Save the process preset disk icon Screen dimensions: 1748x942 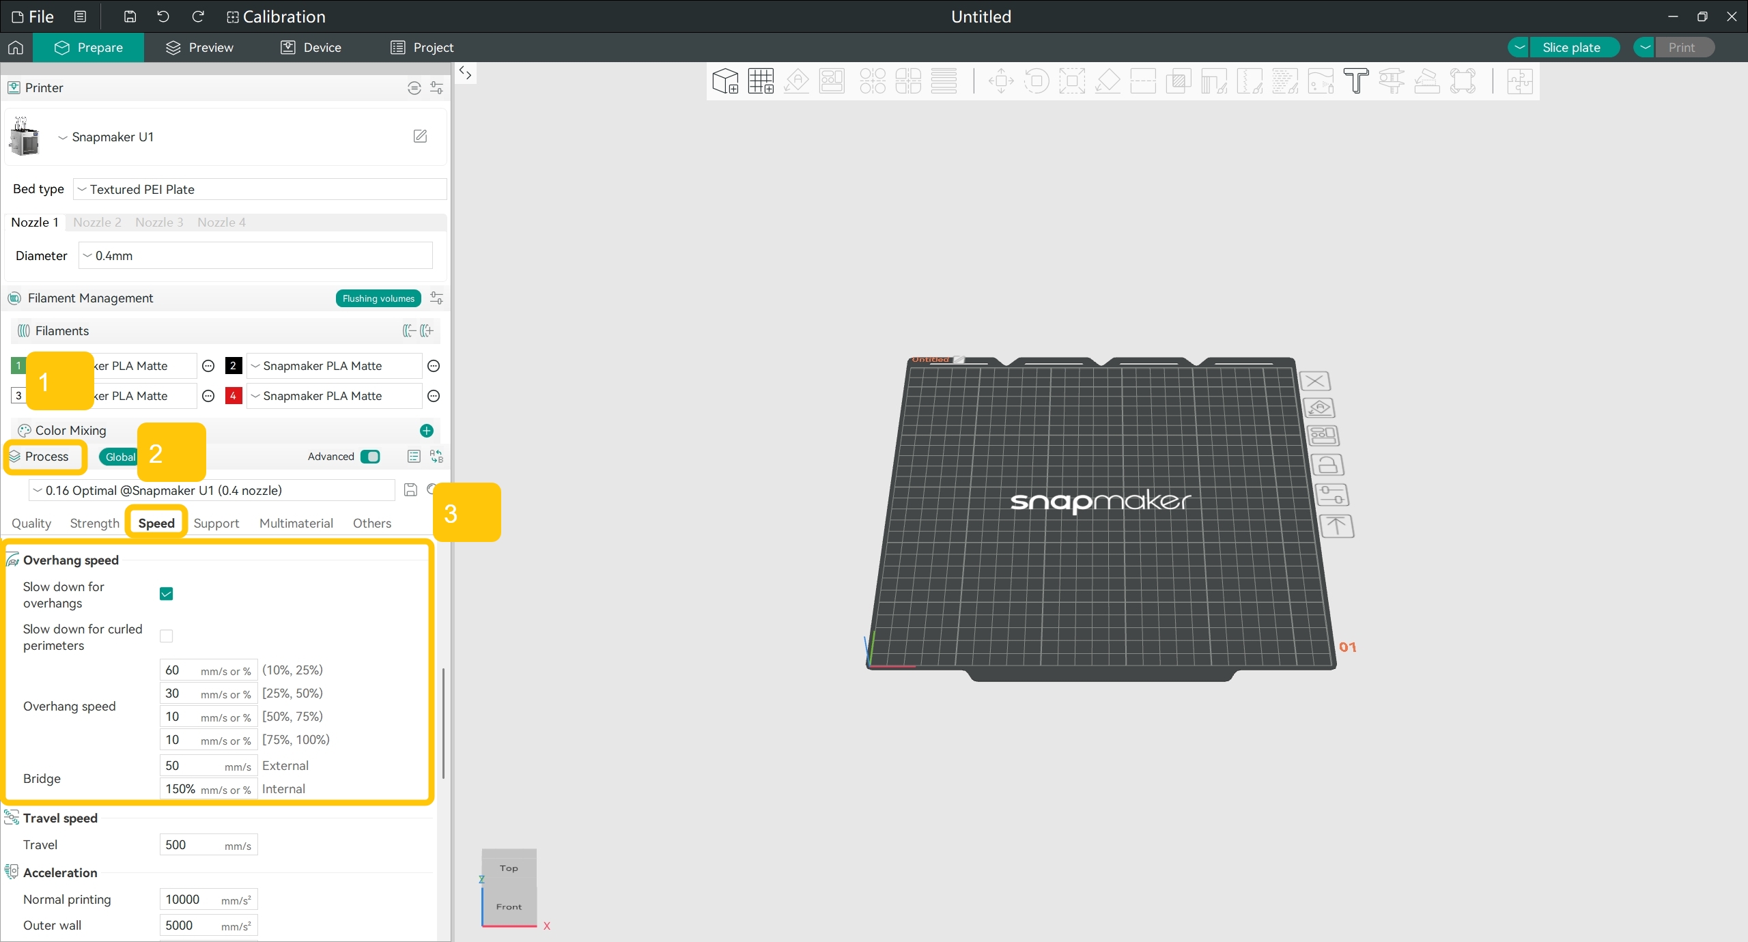click(410, 490)
